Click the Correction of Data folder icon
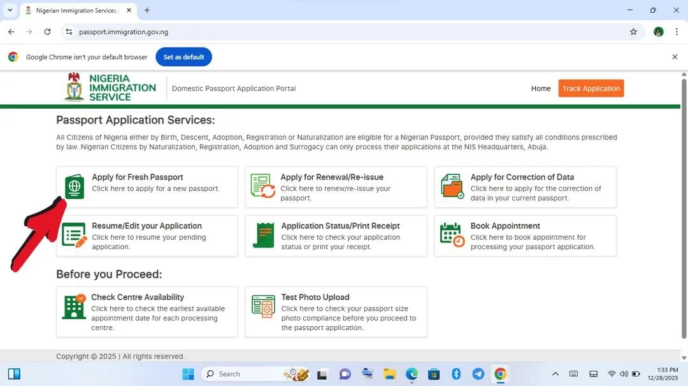688x386 pixels. coord(452,186)
